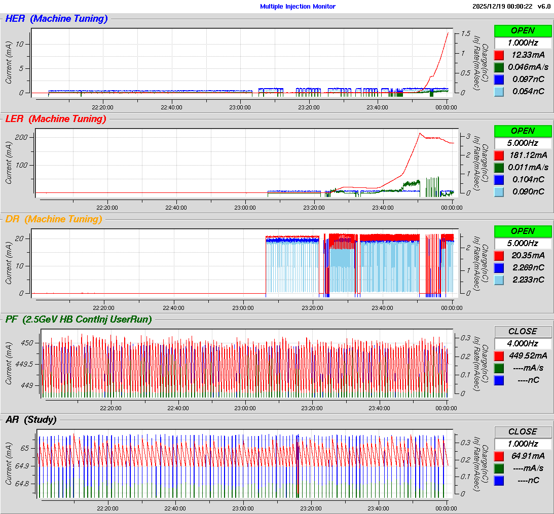Screen dimensions: 554x514
Task: Click the PF panel's CLOSE status button
Action: coord(523,331)
